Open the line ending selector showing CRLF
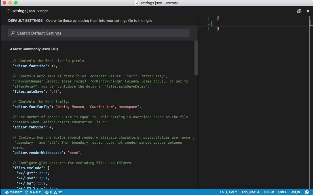The height and width of the screenshot is (195, 313). tap(283, 192)
